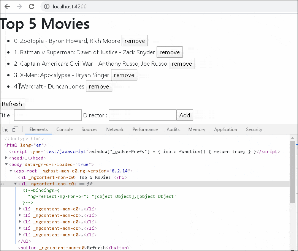
Task: Focus the Director input field
Action: point(142,115)
